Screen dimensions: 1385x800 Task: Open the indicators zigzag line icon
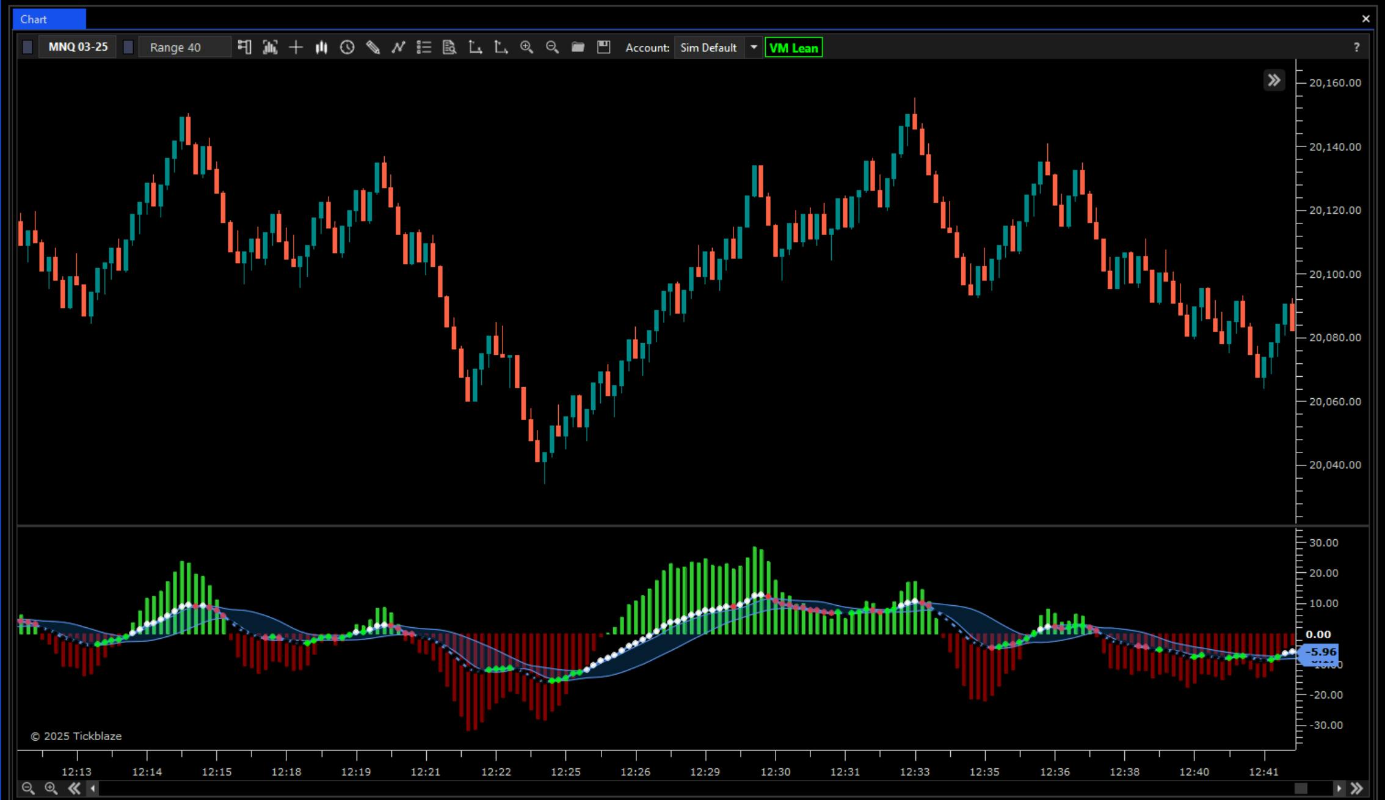398,48
